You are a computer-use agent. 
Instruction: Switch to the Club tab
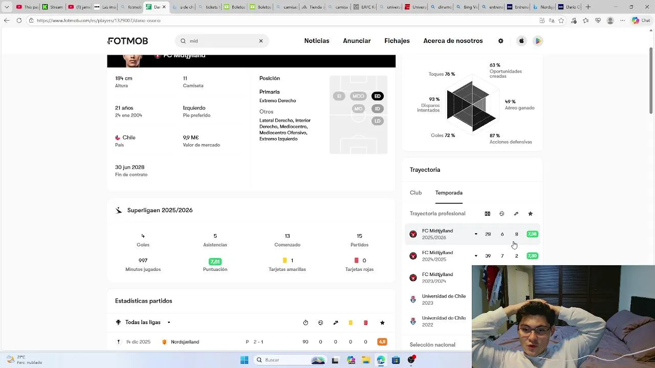(416, 193)
